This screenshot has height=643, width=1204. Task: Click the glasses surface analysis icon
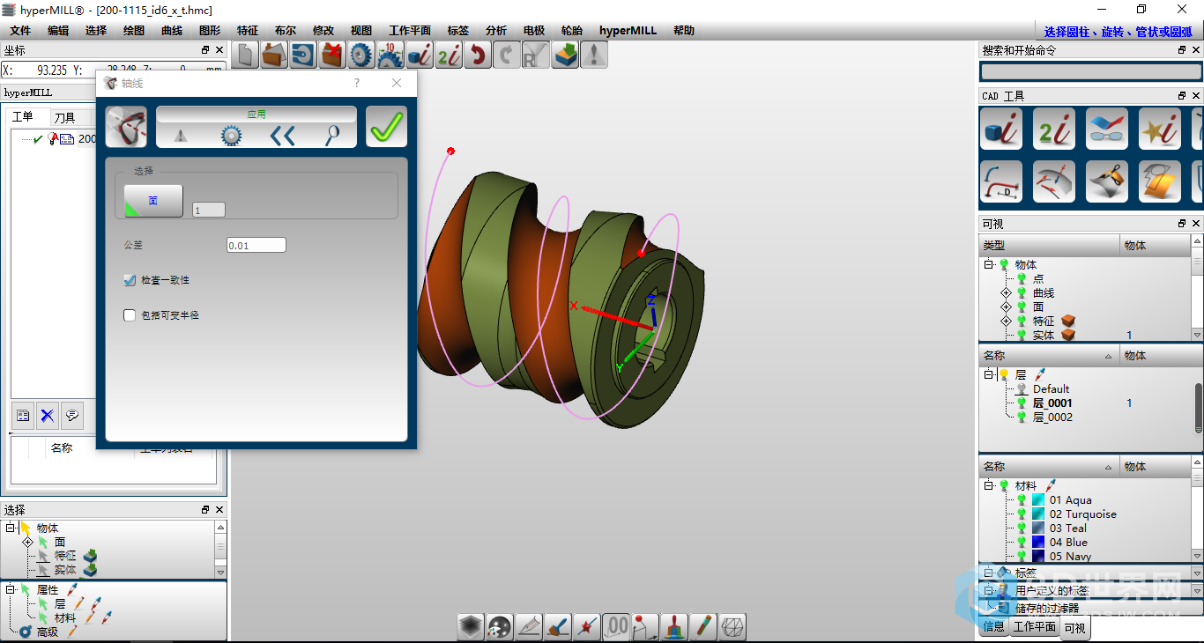tap(1107, 129)
